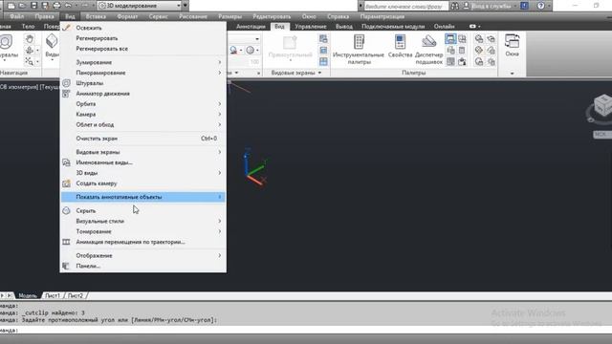
Task: Expand the 3D виды submenu
Action: (x=143, y=173)
